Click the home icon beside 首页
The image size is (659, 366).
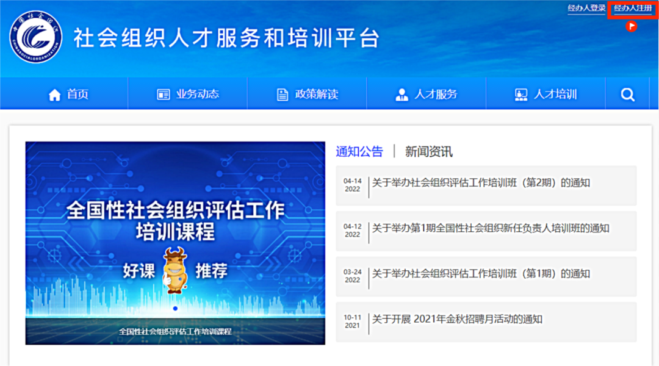[54, 95]
